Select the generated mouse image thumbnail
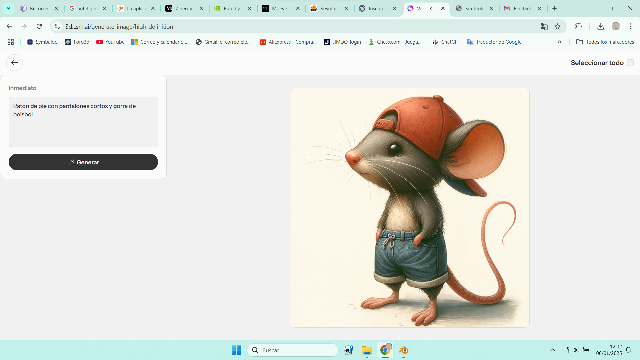 click(409, 207)
